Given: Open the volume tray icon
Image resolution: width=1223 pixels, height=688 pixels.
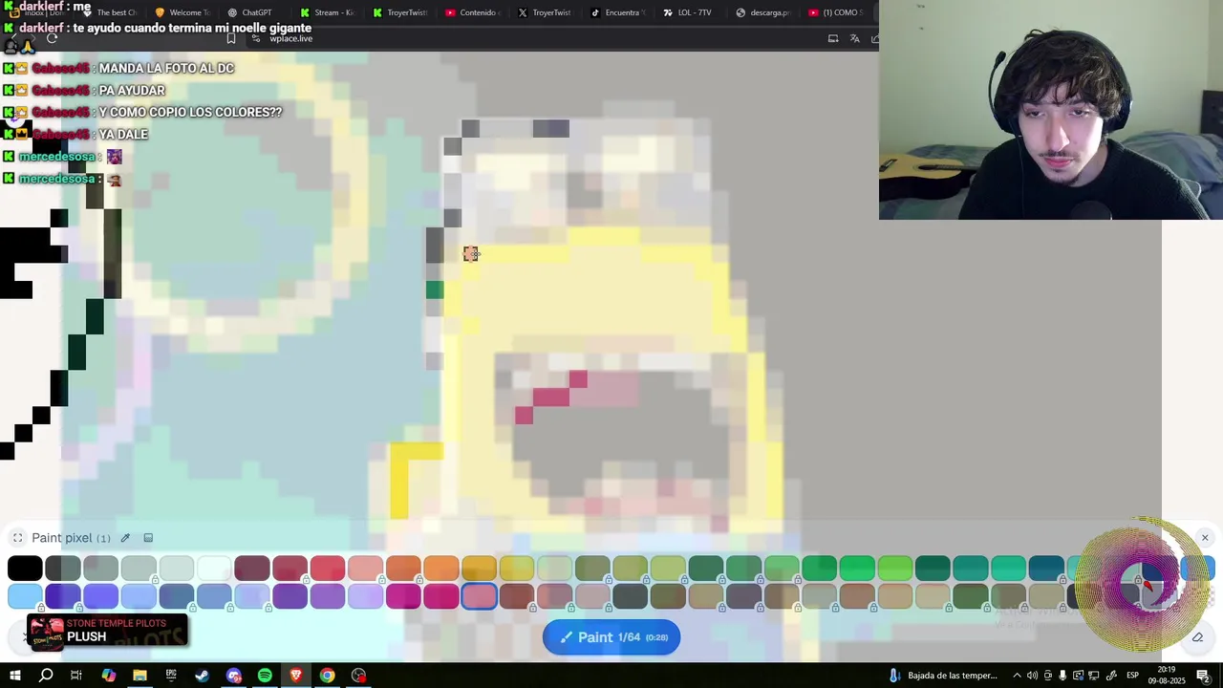Looking at the screenshot, I should coord(1032,676).
